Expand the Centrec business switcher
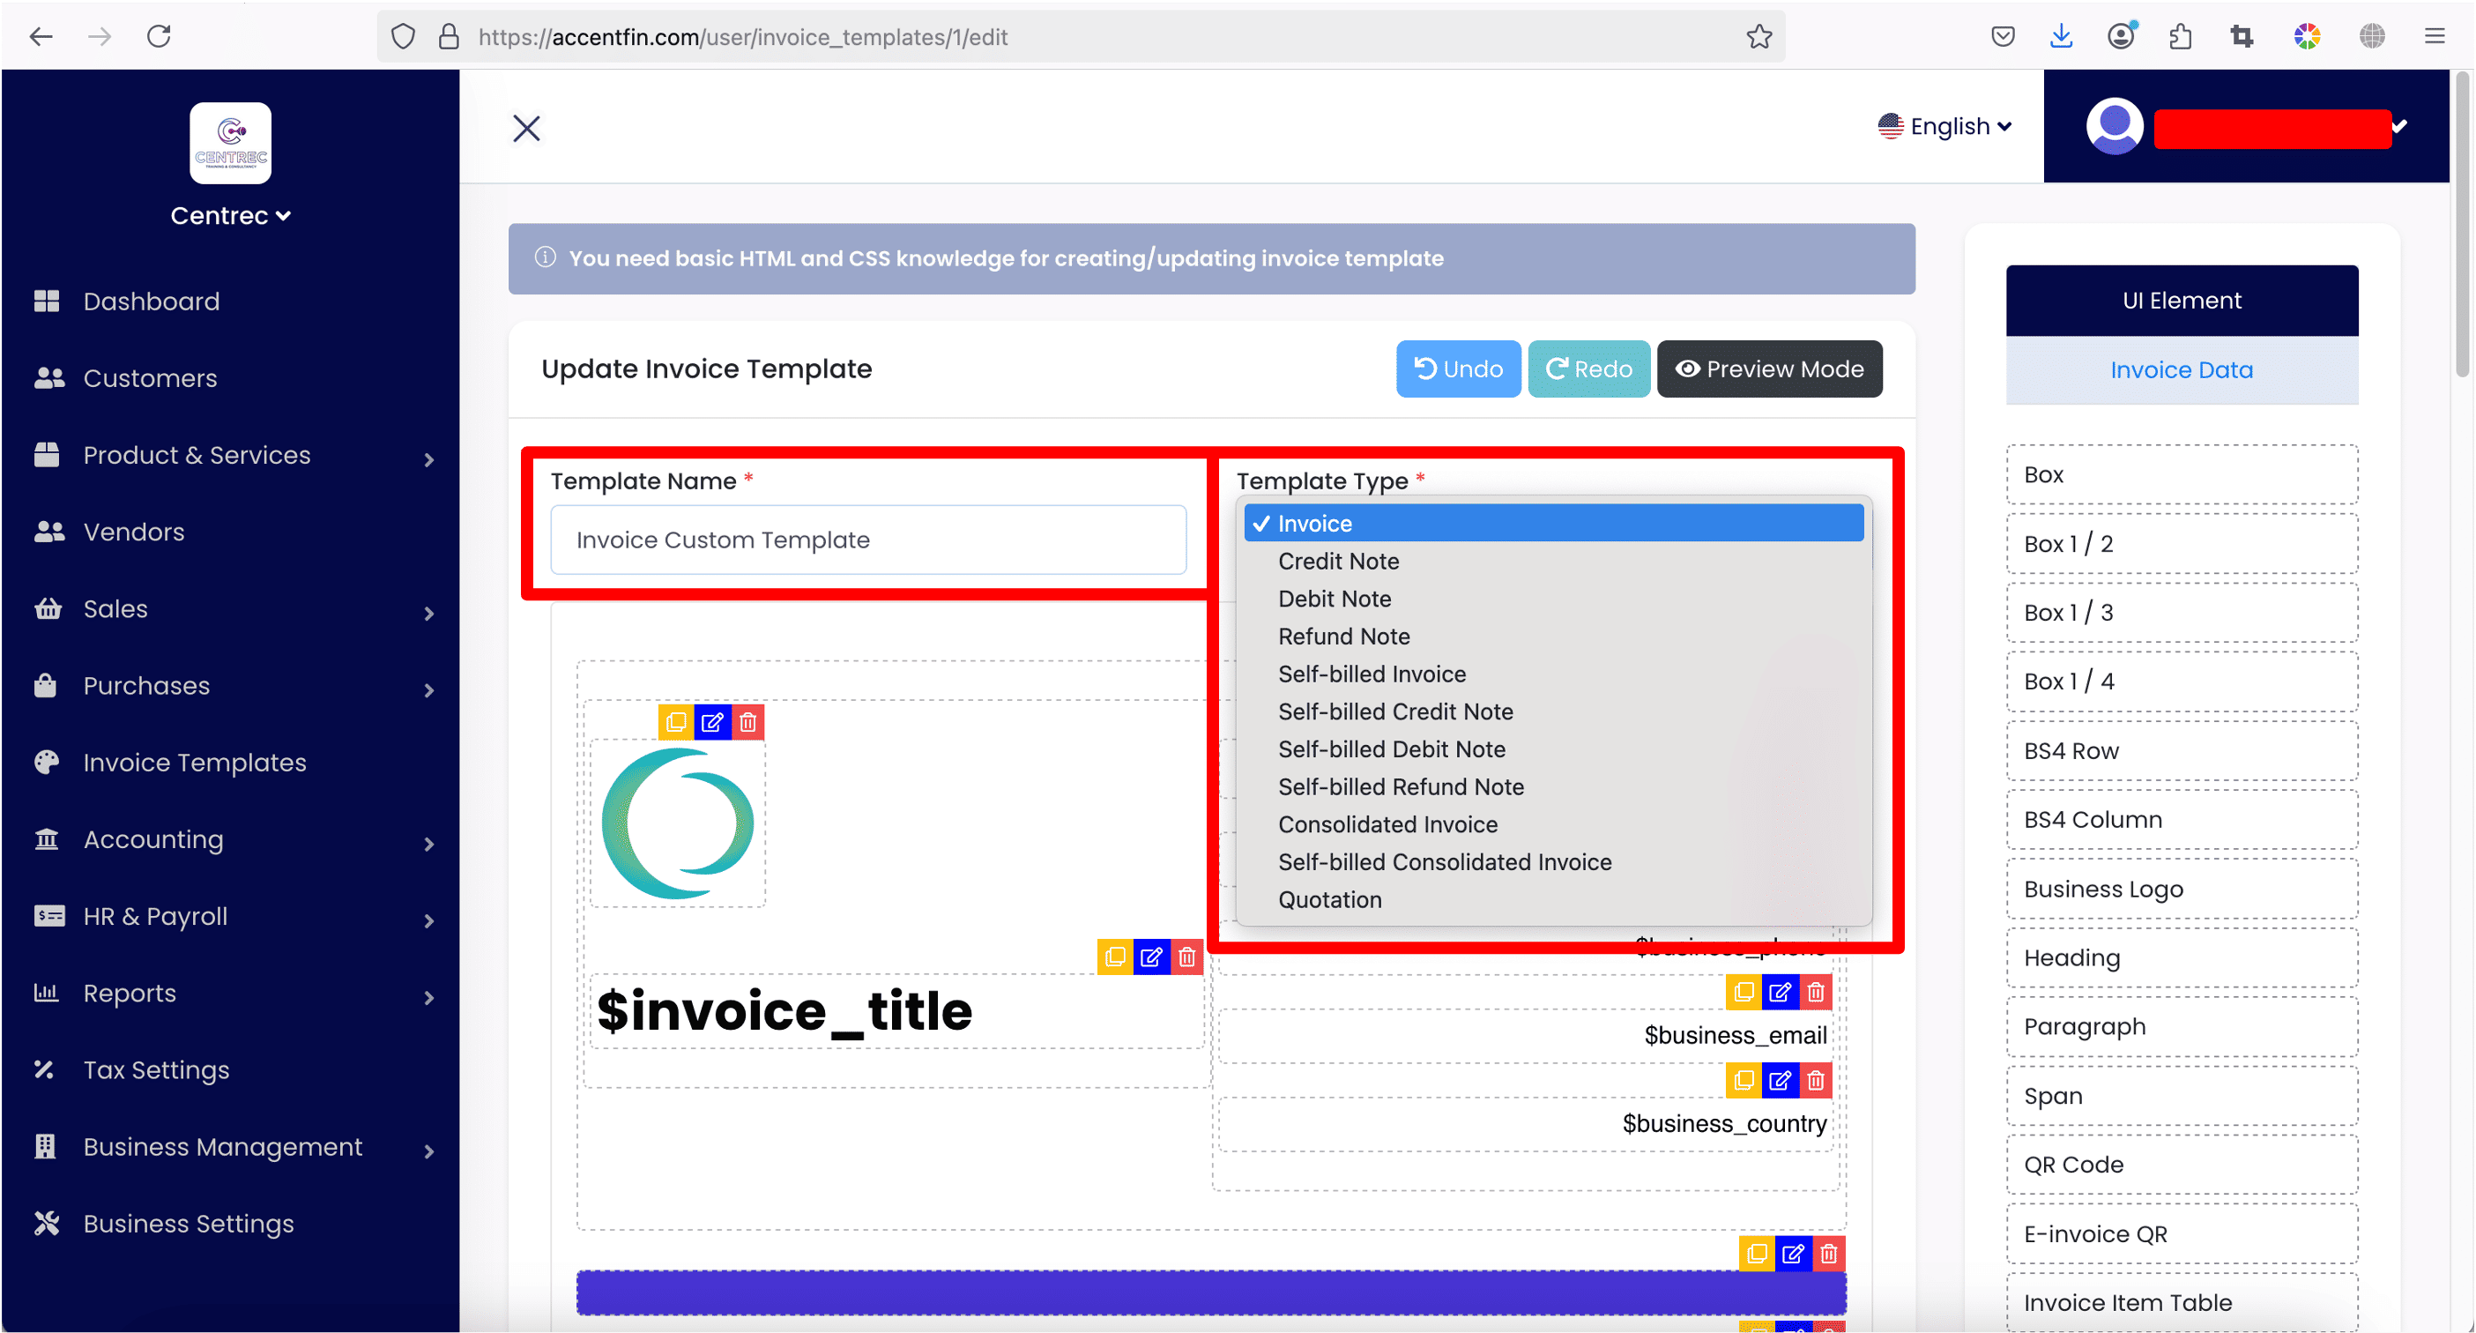The width and height of the screenshot is (2476, 1333). [231, 215]
